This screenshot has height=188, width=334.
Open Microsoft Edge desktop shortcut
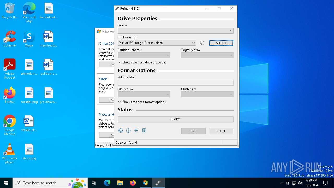[x=29, y=13]
